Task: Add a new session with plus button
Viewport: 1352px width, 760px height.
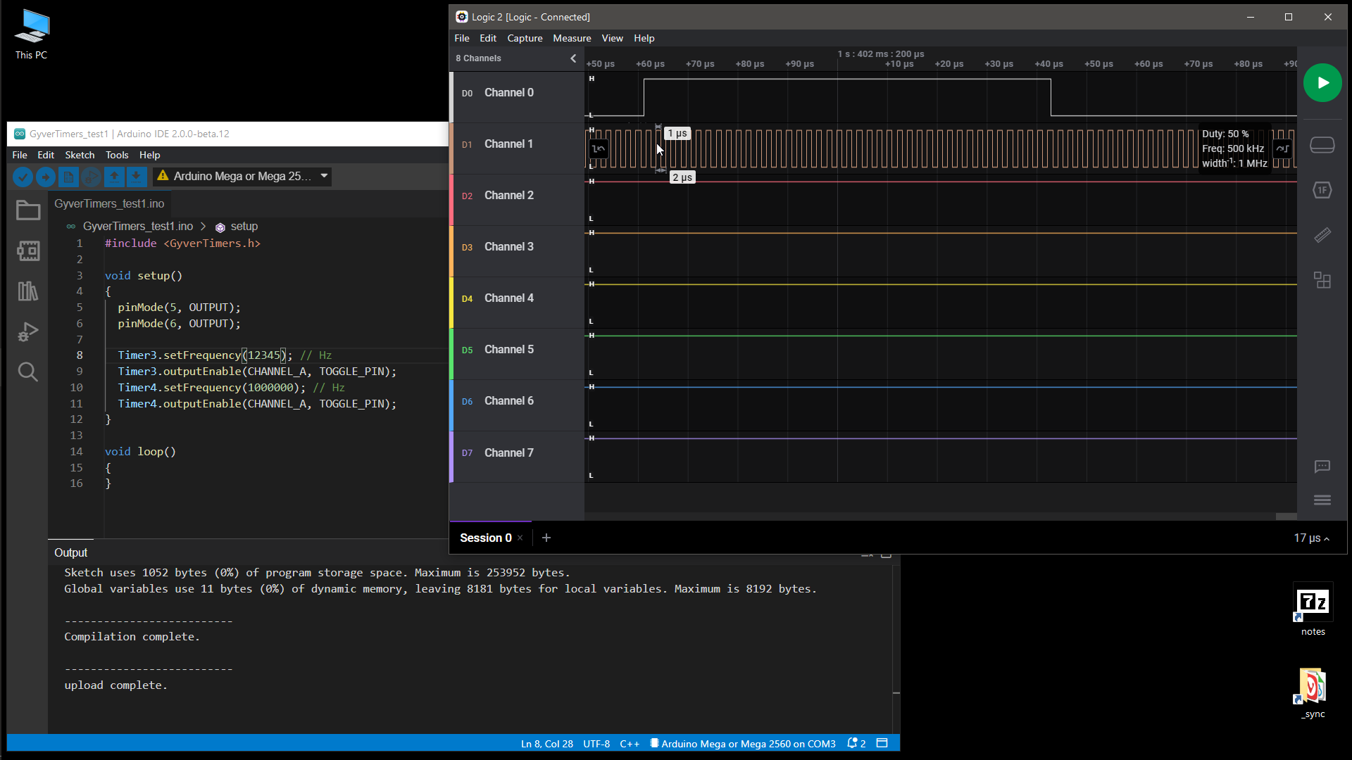Action: tap(546, 538)
